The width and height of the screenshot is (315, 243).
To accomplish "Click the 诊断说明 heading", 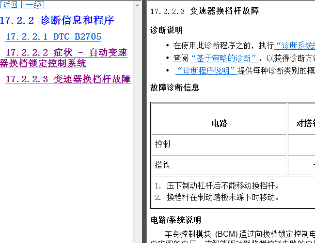I will pos(166,30).
